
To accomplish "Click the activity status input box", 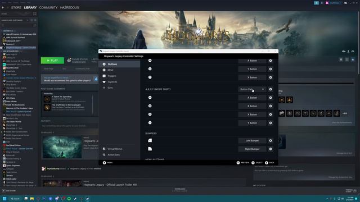I will [70, 126].
